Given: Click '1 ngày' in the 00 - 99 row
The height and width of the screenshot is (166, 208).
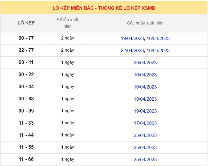Looking at the screenshot, I should (67, 111).
